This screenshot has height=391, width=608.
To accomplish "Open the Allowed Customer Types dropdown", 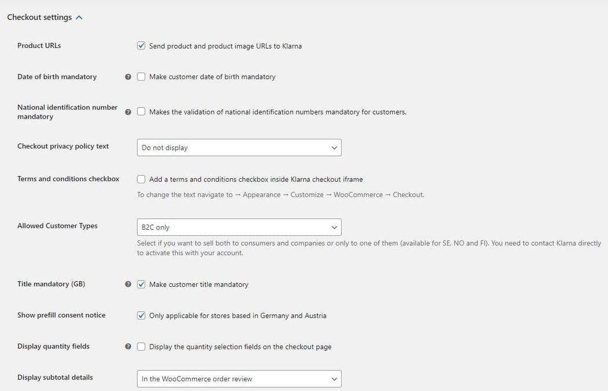I will pyautogui.click(x=239, y=227).
